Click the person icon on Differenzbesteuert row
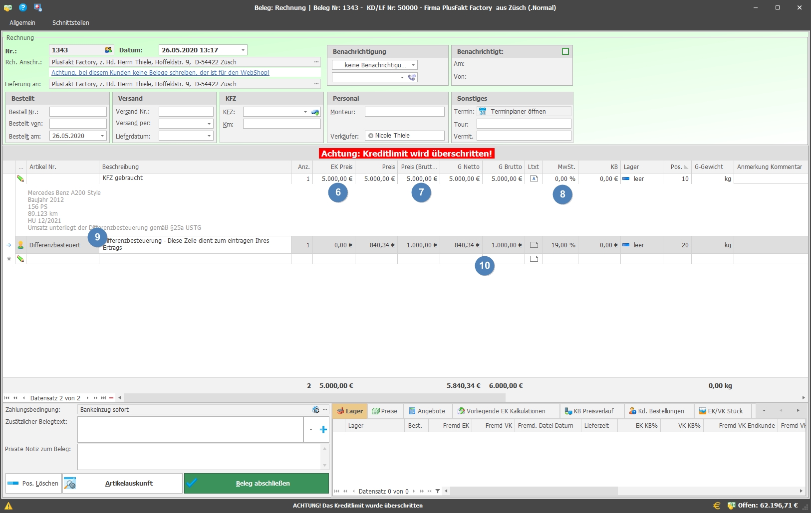This screenshot has height=513, width=811. [x=20, y=245]
